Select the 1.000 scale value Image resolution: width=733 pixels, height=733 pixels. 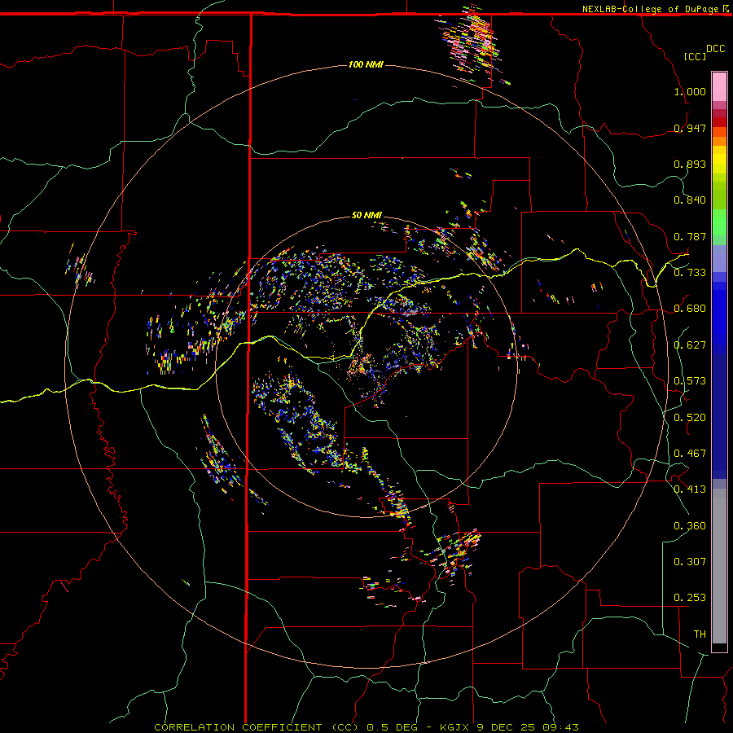point(690,91)
